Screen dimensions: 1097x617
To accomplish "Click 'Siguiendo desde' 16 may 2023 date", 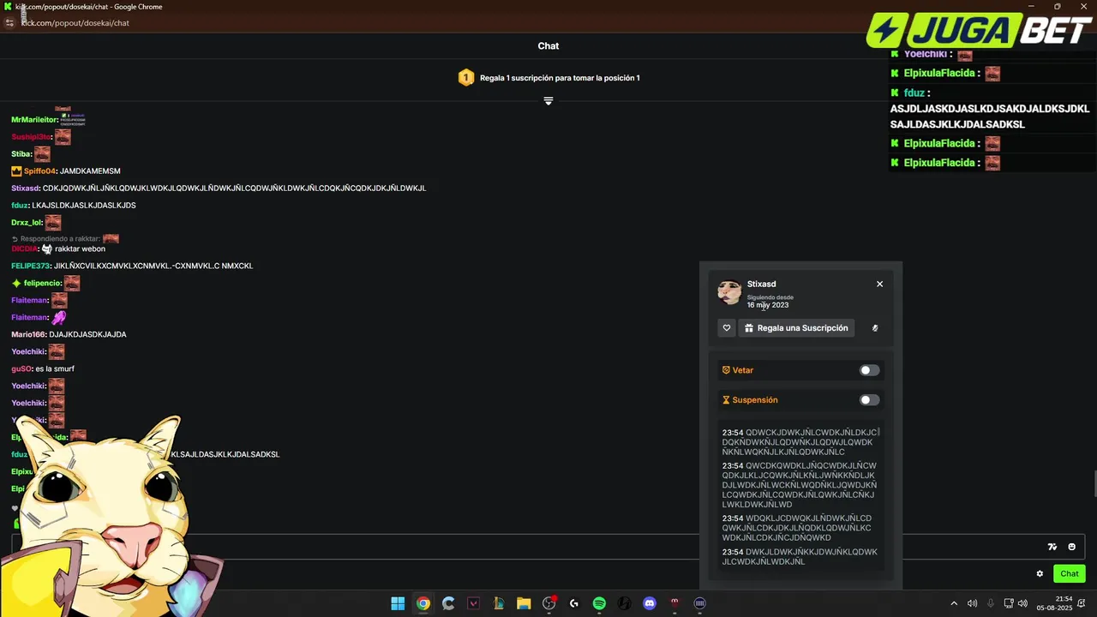I will [x=767, y=305].
